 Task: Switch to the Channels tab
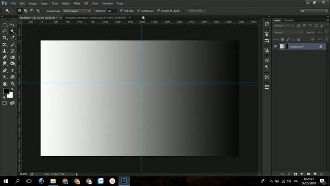point(289,20)
